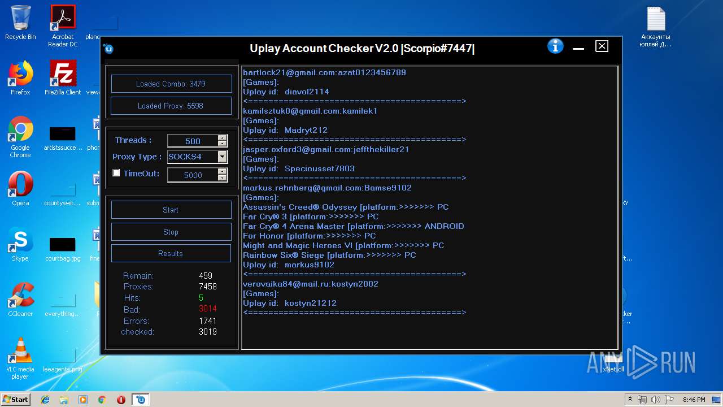This screenshot has width=723, height=407.
Task: Click the Uplay id Madryt212 line
Action: (x=285, y=130)
